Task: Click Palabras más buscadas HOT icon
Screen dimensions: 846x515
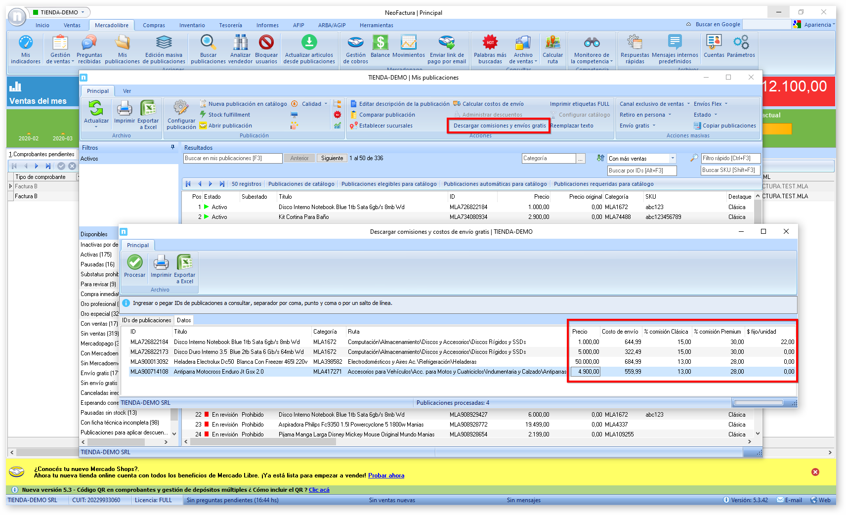Action: (x=490, y=43)
